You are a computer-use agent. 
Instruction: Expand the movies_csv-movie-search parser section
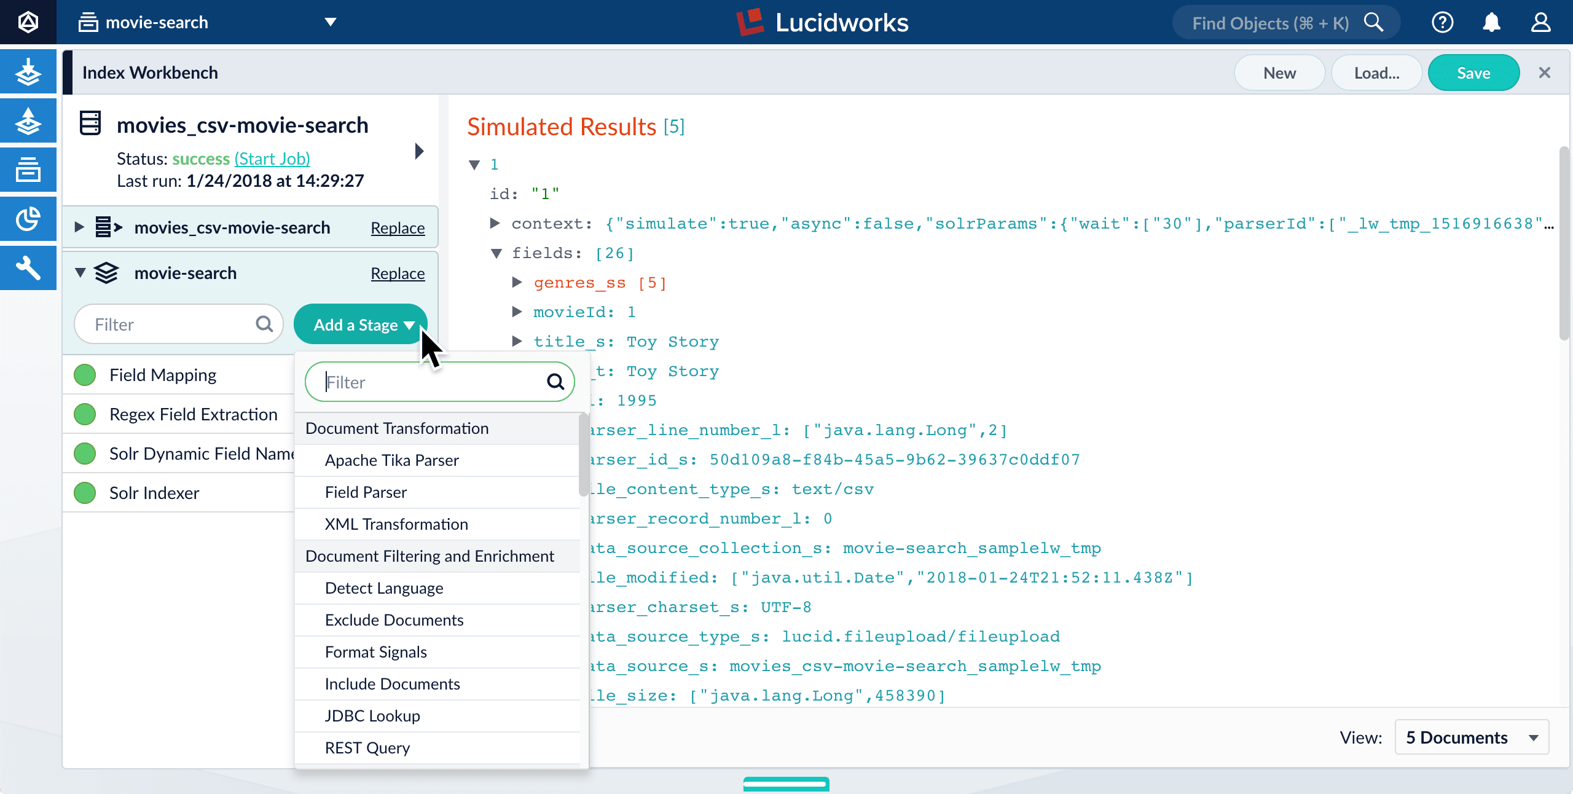point(79,227)
